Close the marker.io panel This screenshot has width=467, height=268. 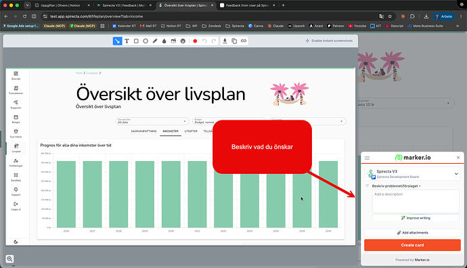[458, 158]
